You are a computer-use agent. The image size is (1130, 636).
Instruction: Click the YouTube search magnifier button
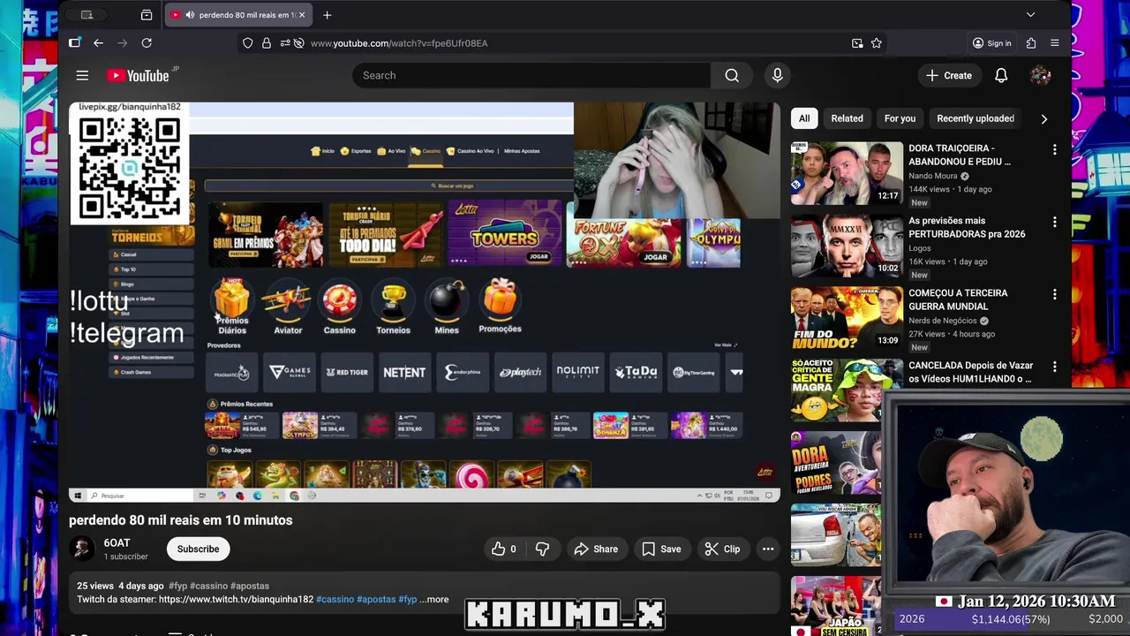click(732, 76)
